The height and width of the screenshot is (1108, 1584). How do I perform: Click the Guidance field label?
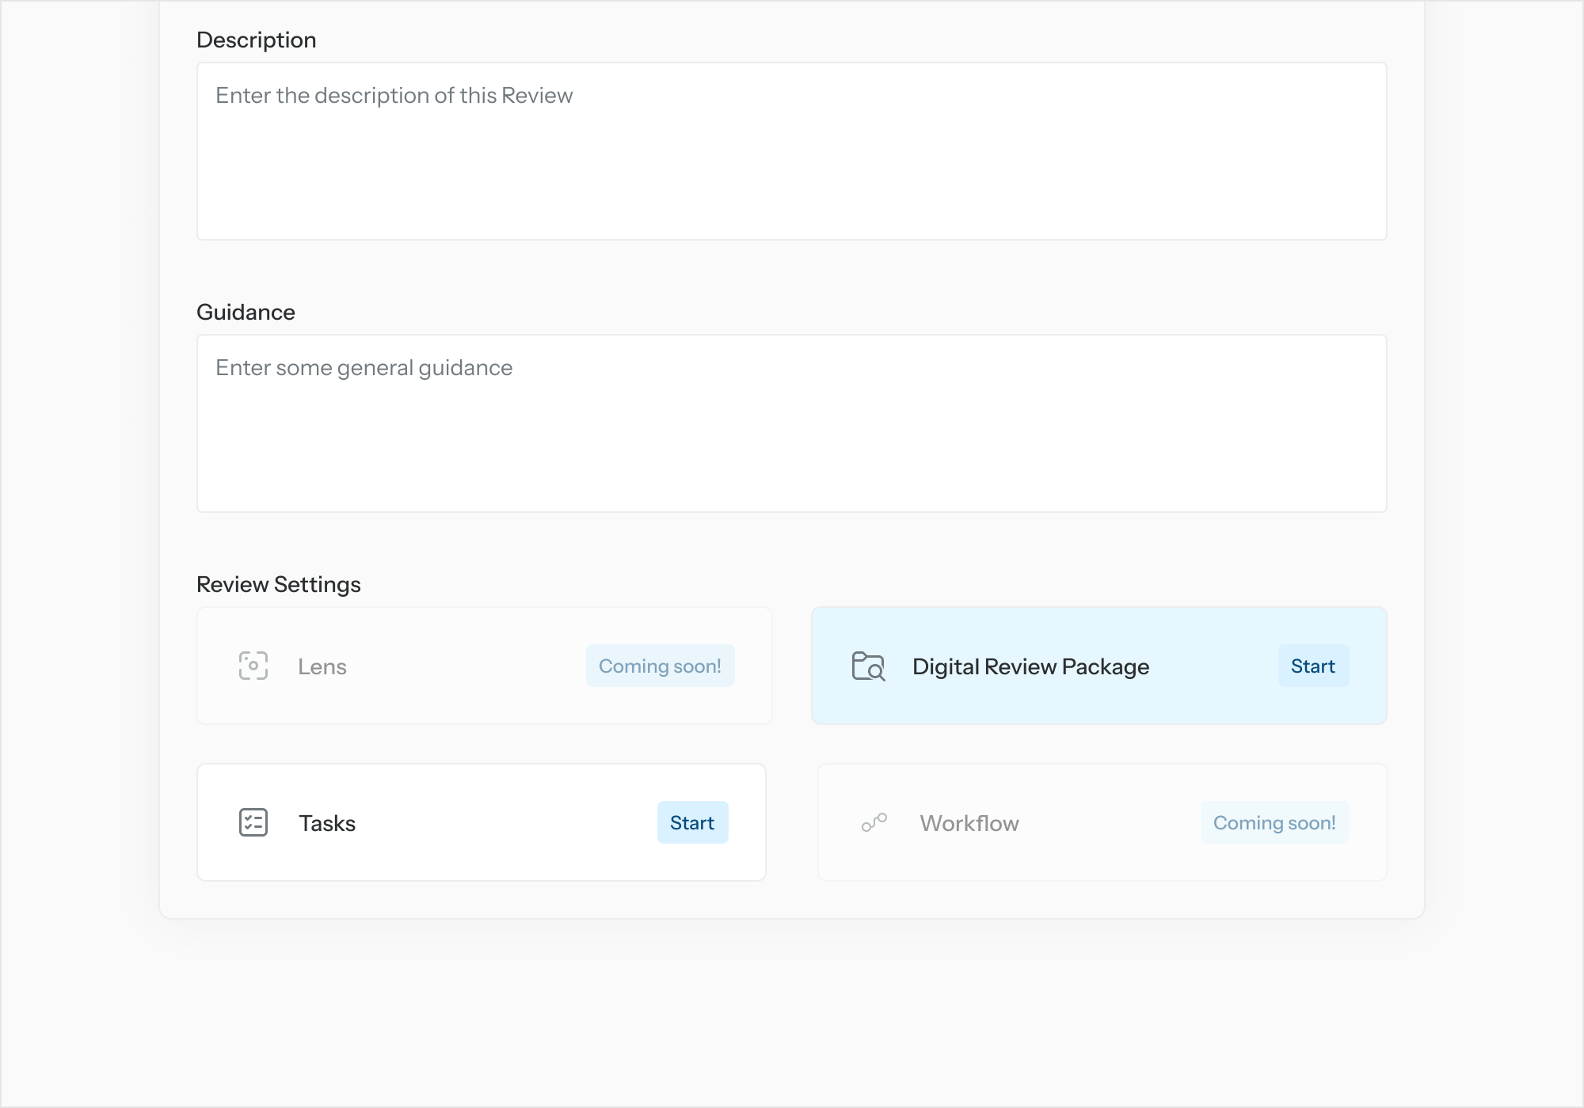pyautogui.click(x=246, y=312)
